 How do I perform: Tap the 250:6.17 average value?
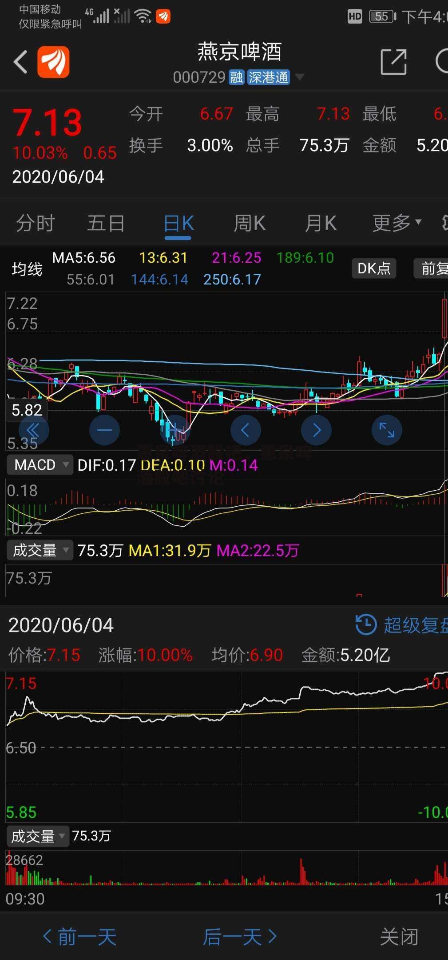tap(232, 280)
